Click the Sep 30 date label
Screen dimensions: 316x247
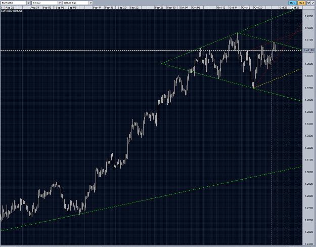point(171,8)
